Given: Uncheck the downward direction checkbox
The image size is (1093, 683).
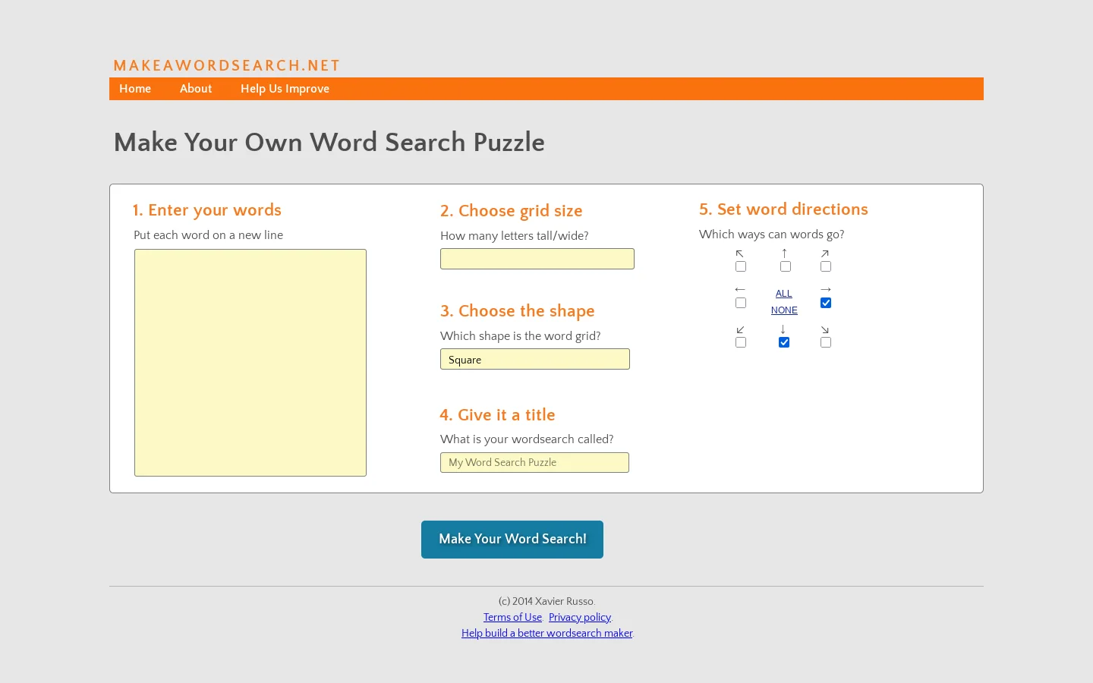Looking at the screenshot, I should click(784, 342).
